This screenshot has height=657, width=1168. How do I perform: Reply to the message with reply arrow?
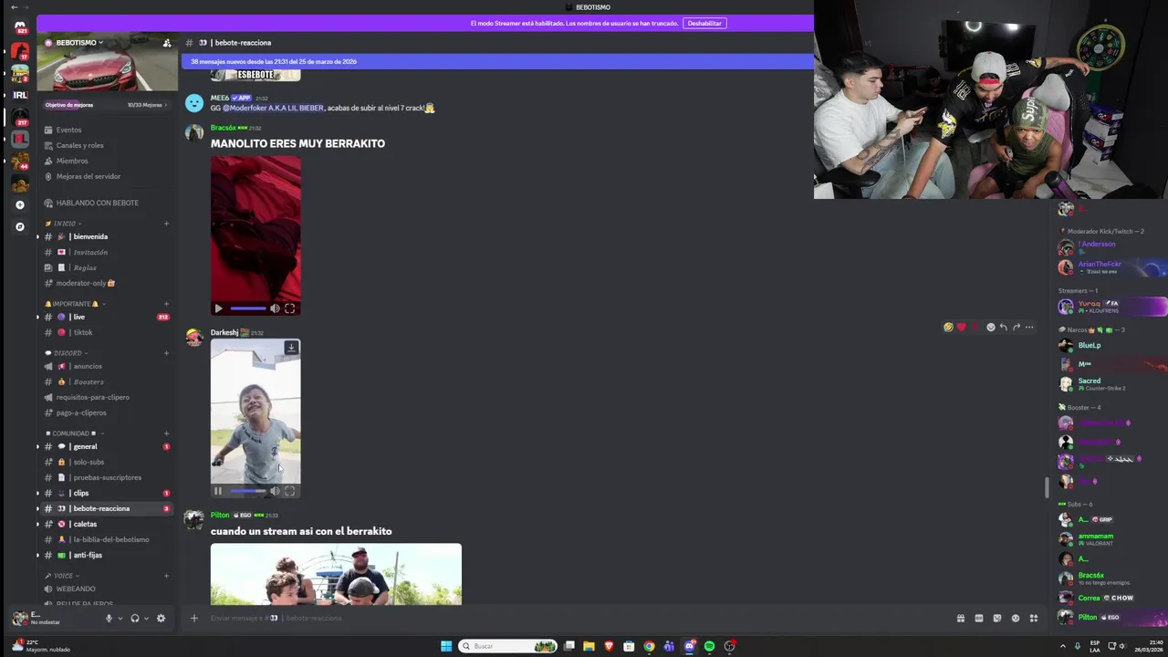coord(1004,327)
